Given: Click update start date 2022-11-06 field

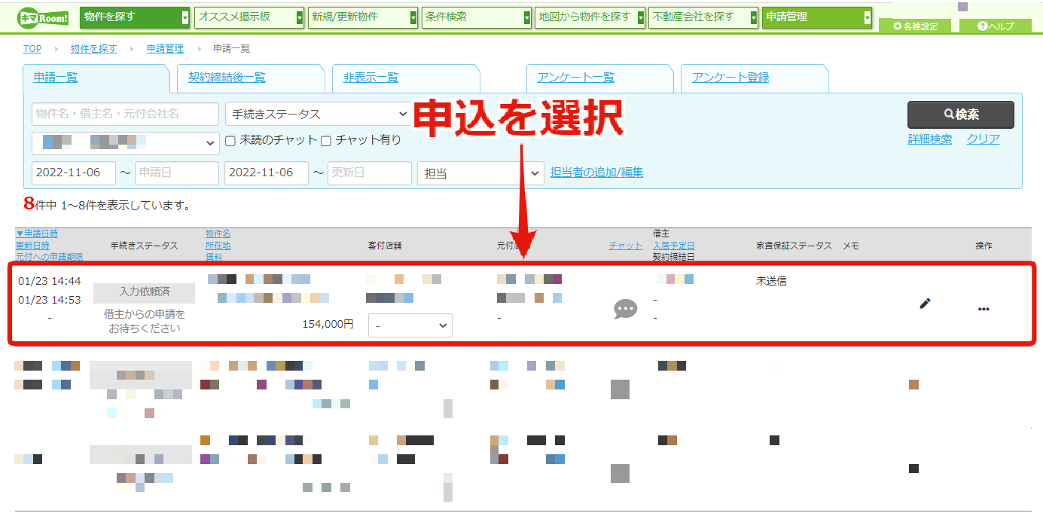Looking at the screenshot, I should pyautogui.click(x=267, y=173).
